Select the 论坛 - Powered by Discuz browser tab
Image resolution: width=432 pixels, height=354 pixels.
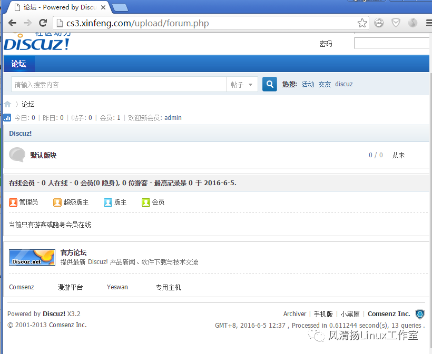click(59, 7)
